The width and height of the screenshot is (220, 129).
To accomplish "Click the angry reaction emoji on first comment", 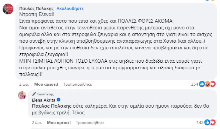I will pos(207,84).
